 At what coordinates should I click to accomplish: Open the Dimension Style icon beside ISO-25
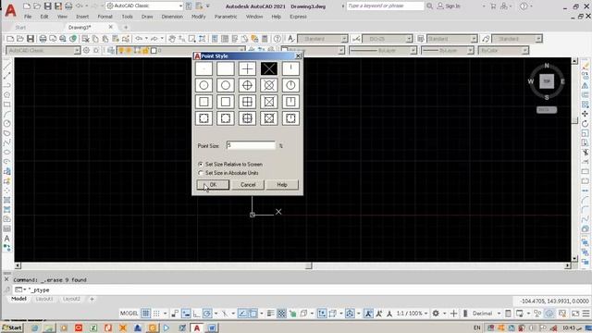tap(356, 39)
